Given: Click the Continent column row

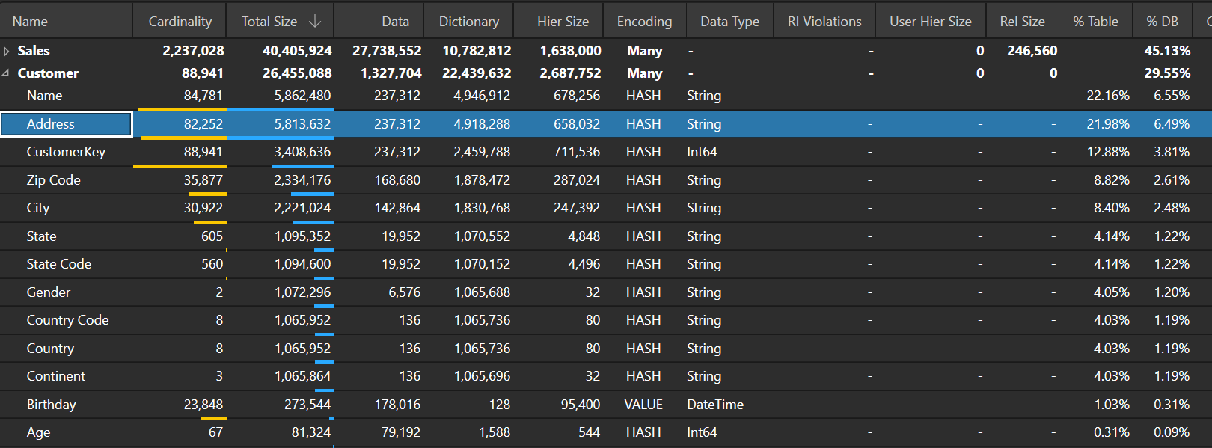Looking at the screenshot, I should click(x=56, y=376).
